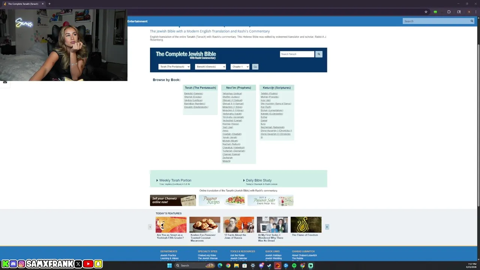The width and height of the screenshot is (480, 270).
Task: Close The Complete Tanakh tab
Action: point(43,4)
